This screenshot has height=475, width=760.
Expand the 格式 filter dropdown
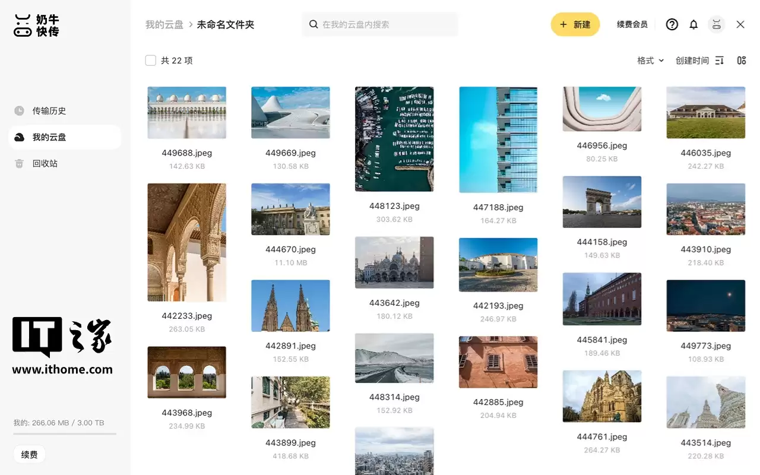650,61
